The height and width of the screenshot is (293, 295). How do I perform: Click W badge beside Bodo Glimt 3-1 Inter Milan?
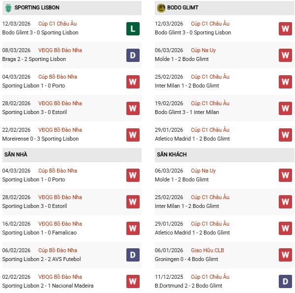coord(285,108)
